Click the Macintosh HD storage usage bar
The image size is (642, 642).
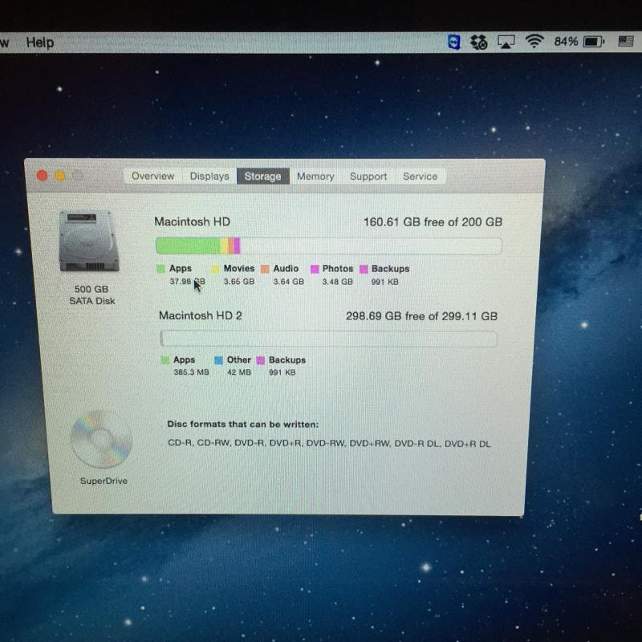click(x=328, y=246)
